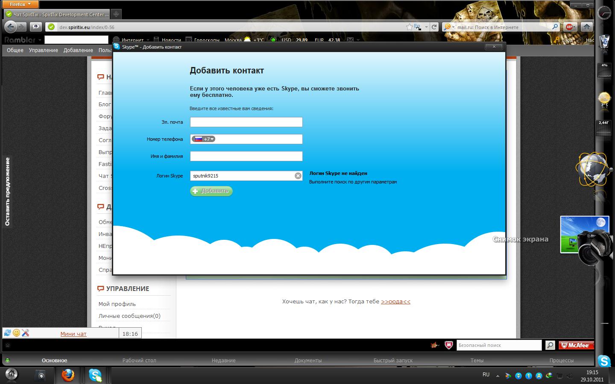Refresh the mini chat with the arrows icon
615x384 pixels.
tap(7, 333)
